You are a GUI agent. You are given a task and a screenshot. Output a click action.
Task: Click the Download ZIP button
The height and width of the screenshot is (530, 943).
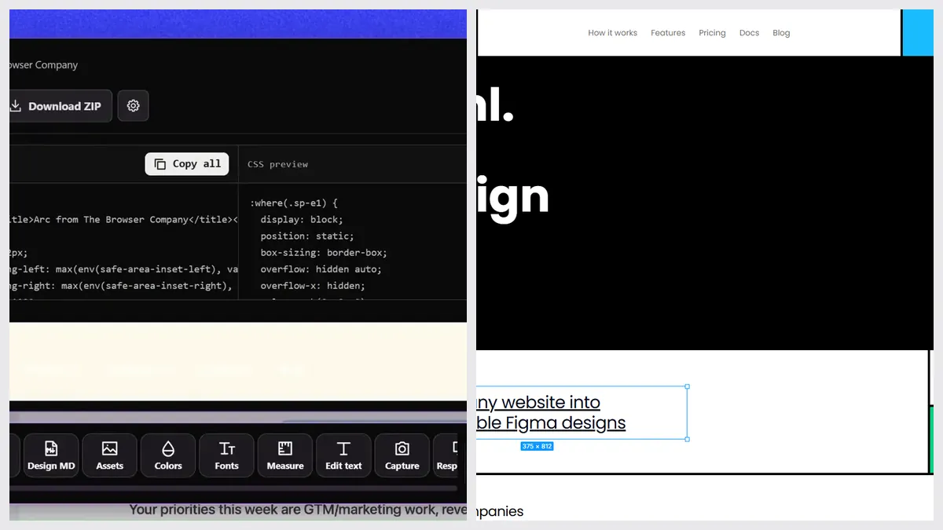click(61, 106)
